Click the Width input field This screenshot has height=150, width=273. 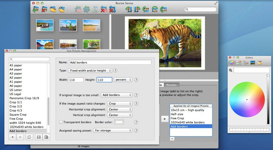pos(76,80)
